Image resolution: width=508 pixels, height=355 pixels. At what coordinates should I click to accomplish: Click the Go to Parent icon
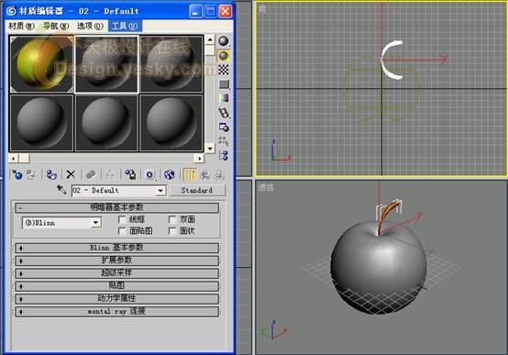tap(204, 174)
